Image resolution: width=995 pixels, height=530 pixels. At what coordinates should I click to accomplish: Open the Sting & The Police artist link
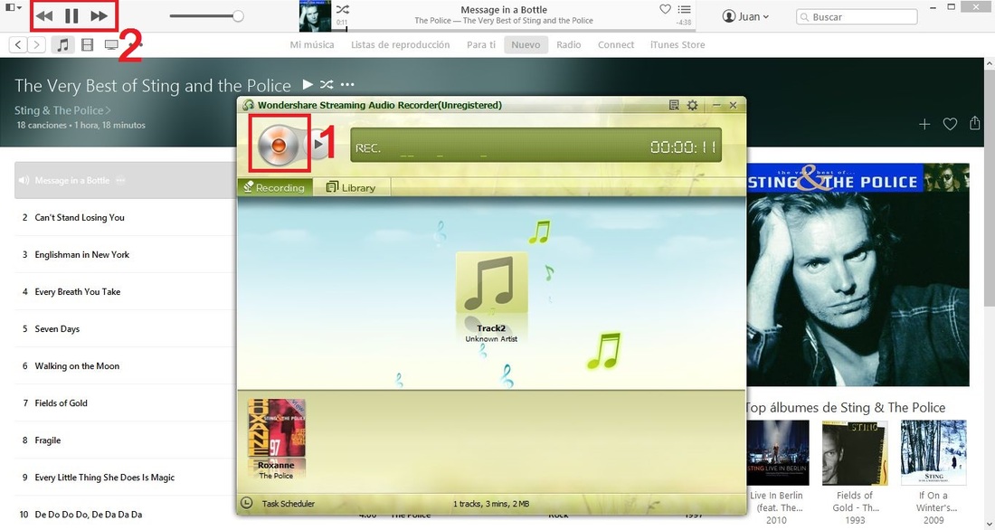[62, 110]
